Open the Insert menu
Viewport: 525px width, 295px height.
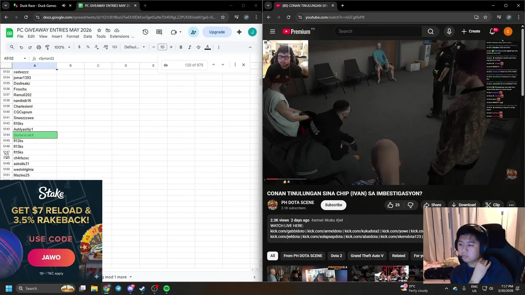tap(57, 36)
